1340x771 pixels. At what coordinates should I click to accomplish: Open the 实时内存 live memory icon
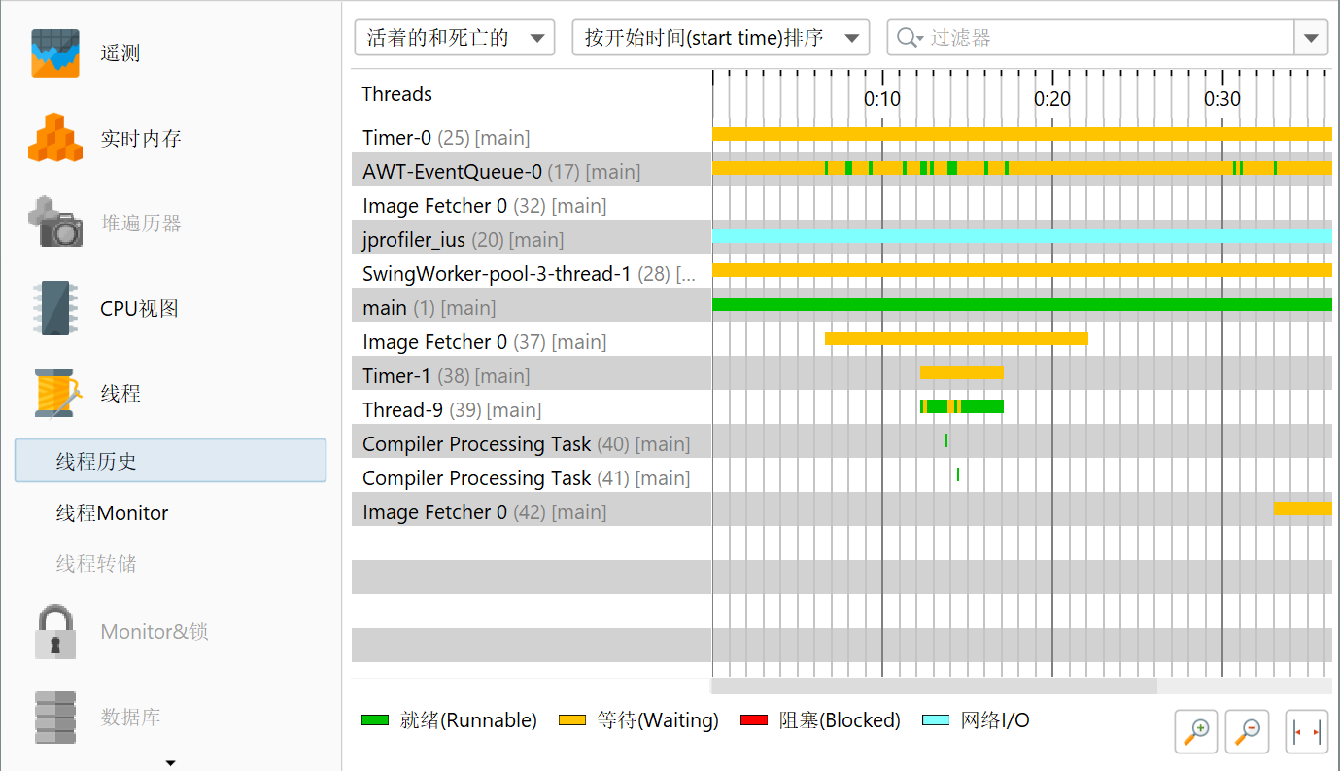(55, 138)
